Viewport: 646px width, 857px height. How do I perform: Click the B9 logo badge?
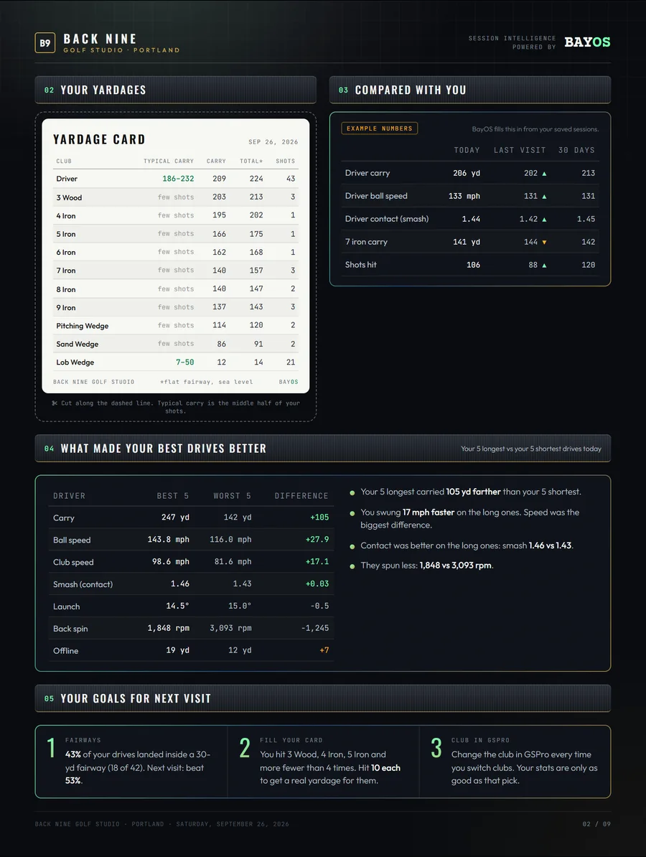45,43
